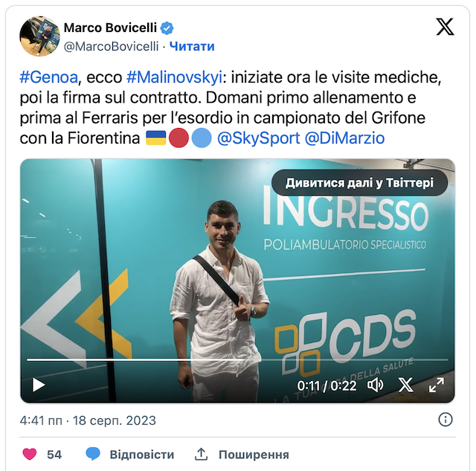476x471 pixels.
Task: Click the tweet info icon
Action: point(446,420)
